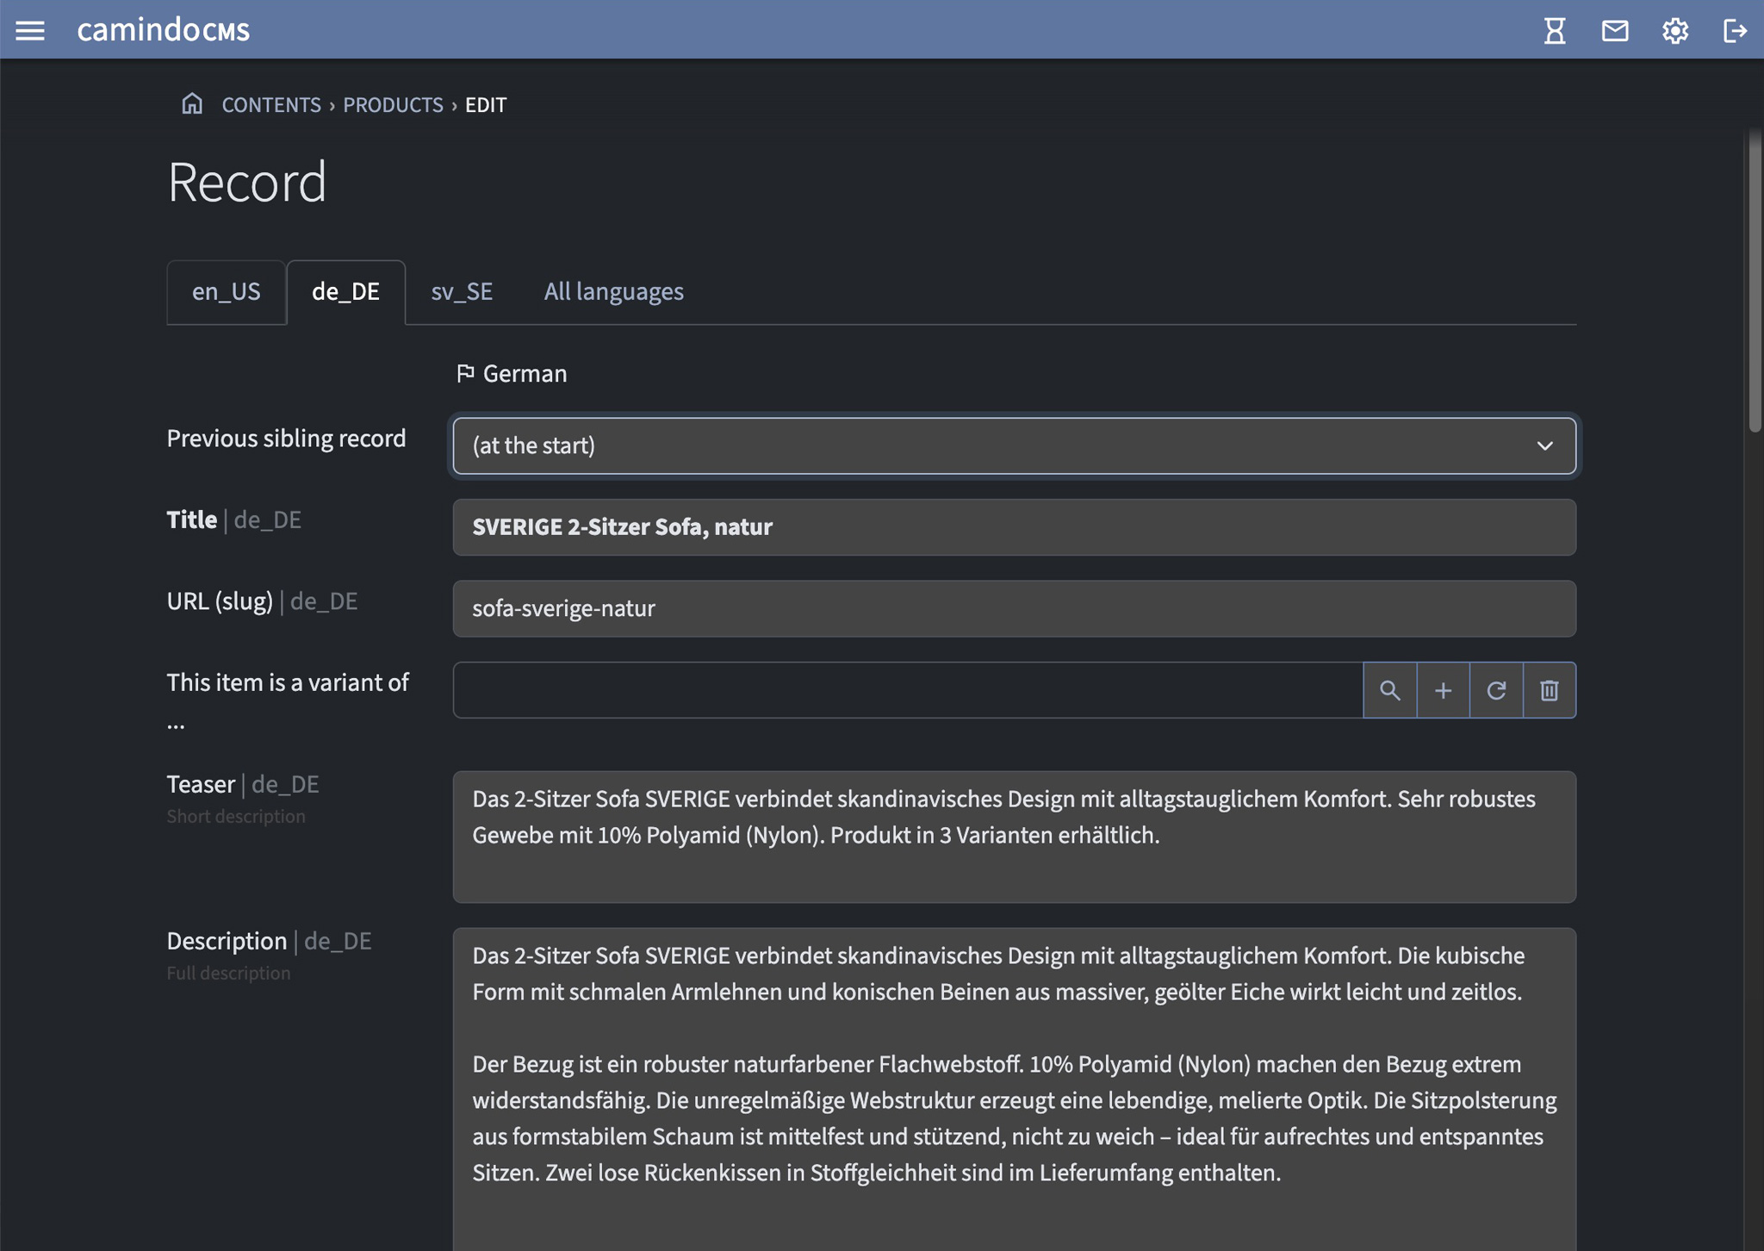Click the vertical page scrollbar

coord(1755,280)
